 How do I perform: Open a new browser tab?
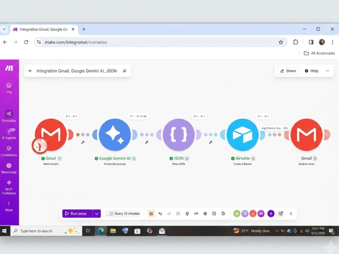[84, 29]
